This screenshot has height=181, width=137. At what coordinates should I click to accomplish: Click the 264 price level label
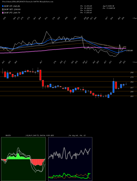pyautogui.click(x=132, y=82)
